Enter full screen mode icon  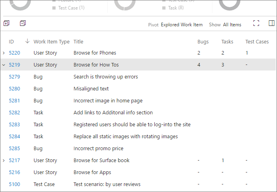pos(256,24)
